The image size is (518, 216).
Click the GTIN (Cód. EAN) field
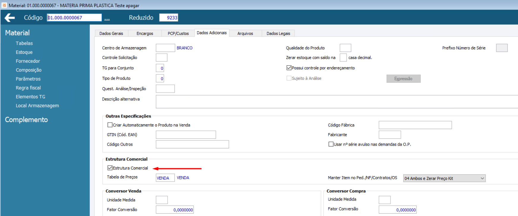click(186, 135)
